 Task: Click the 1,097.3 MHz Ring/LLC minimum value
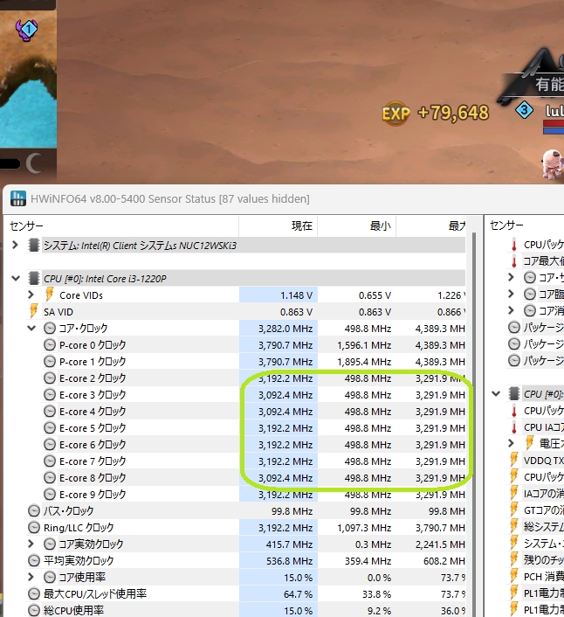tap(364, 528)
